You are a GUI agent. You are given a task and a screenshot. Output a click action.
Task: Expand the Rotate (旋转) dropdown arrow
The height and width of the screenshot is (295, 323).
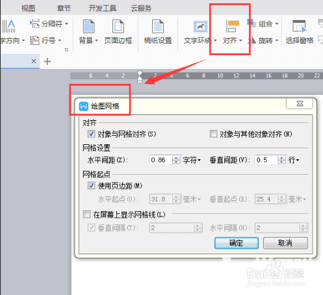[x=277, y=40]
